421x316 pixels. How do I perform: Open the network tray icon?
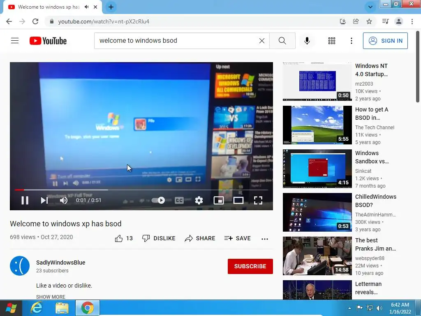point(370,308)
